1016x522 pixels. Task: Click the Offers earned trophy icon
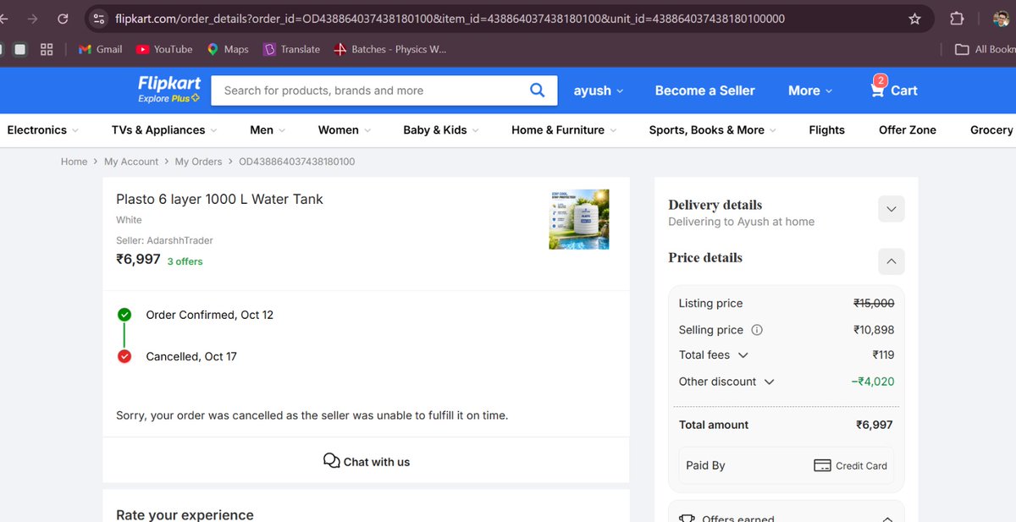point(687,519)
